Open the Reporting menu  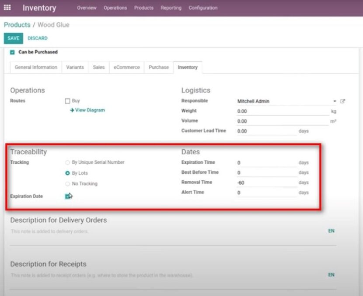tap(171, 7)
